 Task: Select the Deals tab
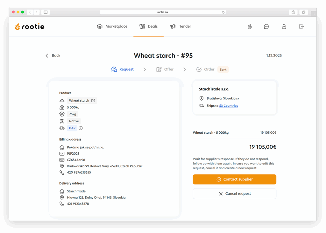[x=149, y=27]
